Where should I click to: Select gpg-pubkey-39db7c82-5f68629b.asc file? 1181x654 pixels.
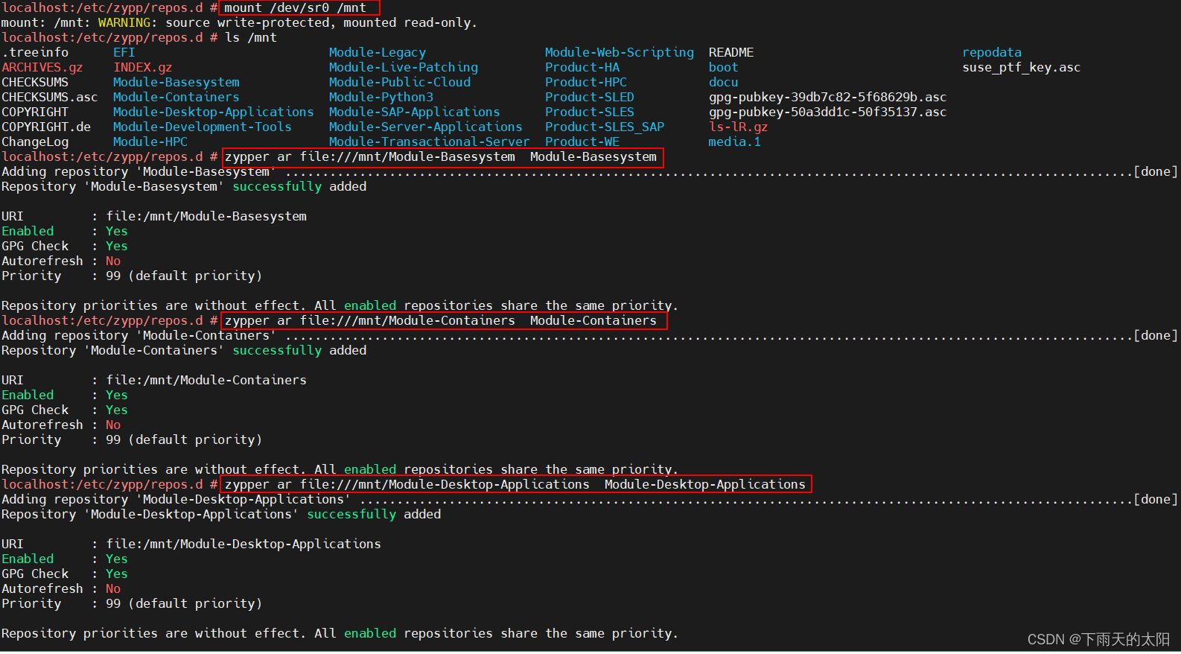click(828, 97)
